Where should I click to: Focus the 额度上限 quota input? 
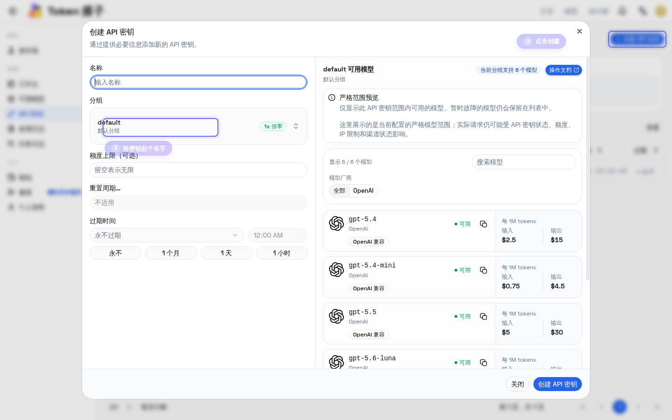click(x=198, y=170)
